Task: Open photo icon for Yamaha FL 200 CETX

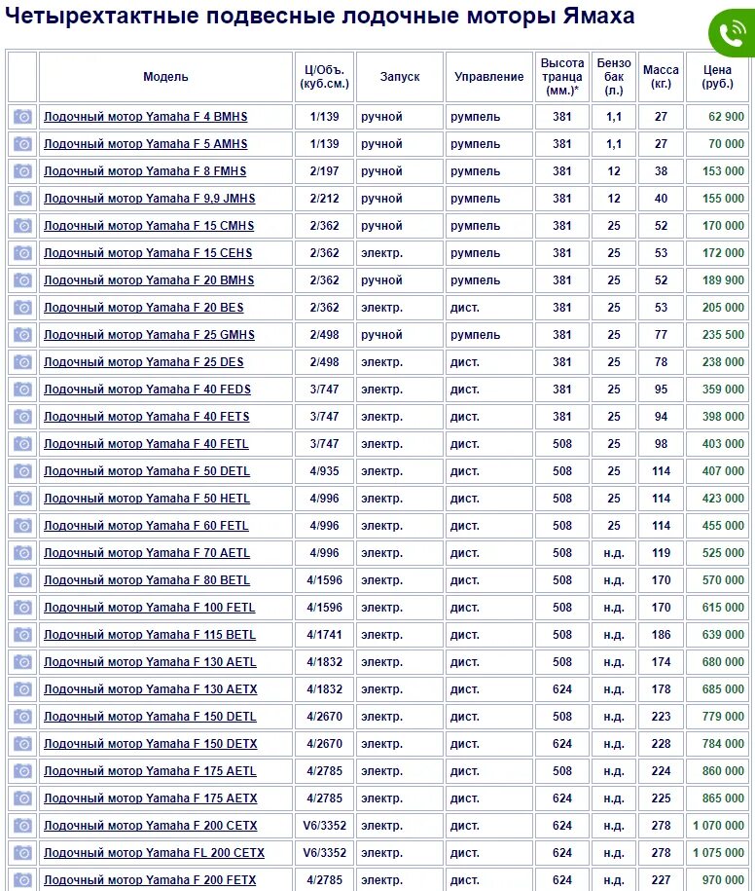Action: (x=22, y=853)
